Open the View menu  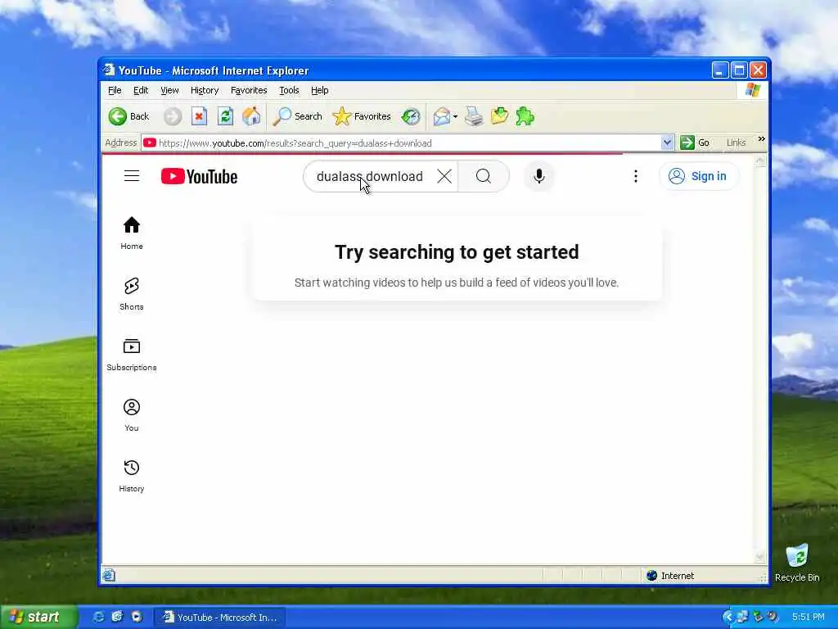169,90
